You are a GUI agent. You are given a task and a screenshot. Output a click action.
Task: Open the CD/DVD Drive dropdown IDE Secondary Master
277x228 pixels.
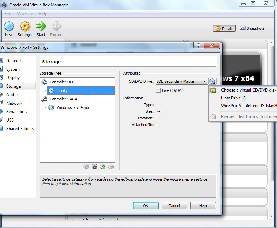[x=182, y=81]
